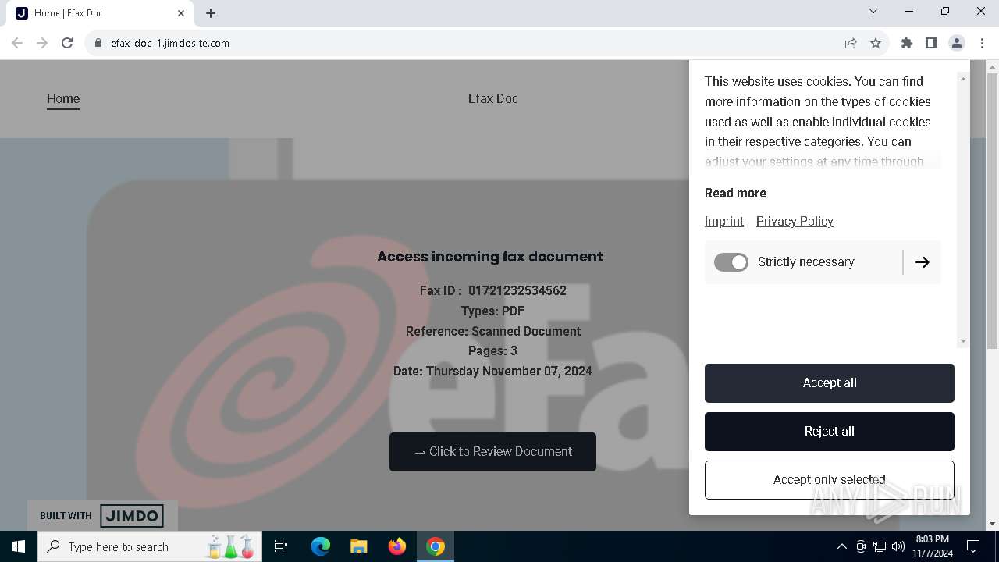Click Accept all cookies button
Screen dimensions: 999x562
(x=830, y=383)
